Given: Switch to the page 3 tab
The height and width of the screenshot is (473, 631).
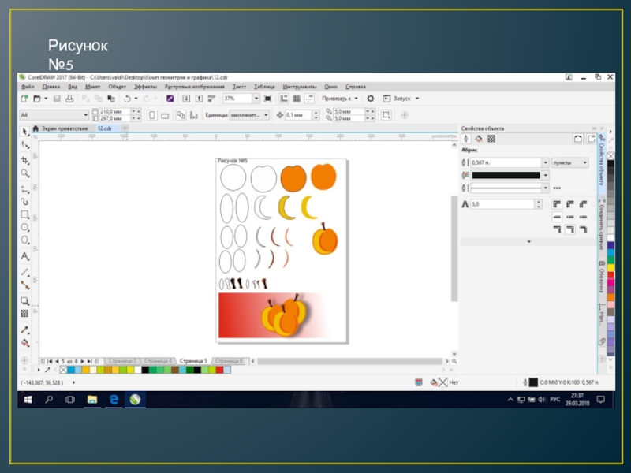Looking at the screenshot, I should point(122,361).
